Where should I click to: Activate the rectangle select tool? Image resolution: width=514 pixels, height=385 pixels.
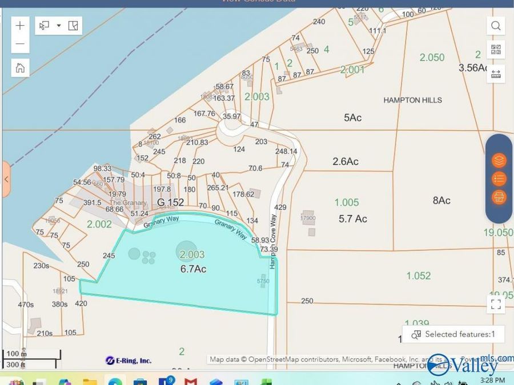coord(45,26)
